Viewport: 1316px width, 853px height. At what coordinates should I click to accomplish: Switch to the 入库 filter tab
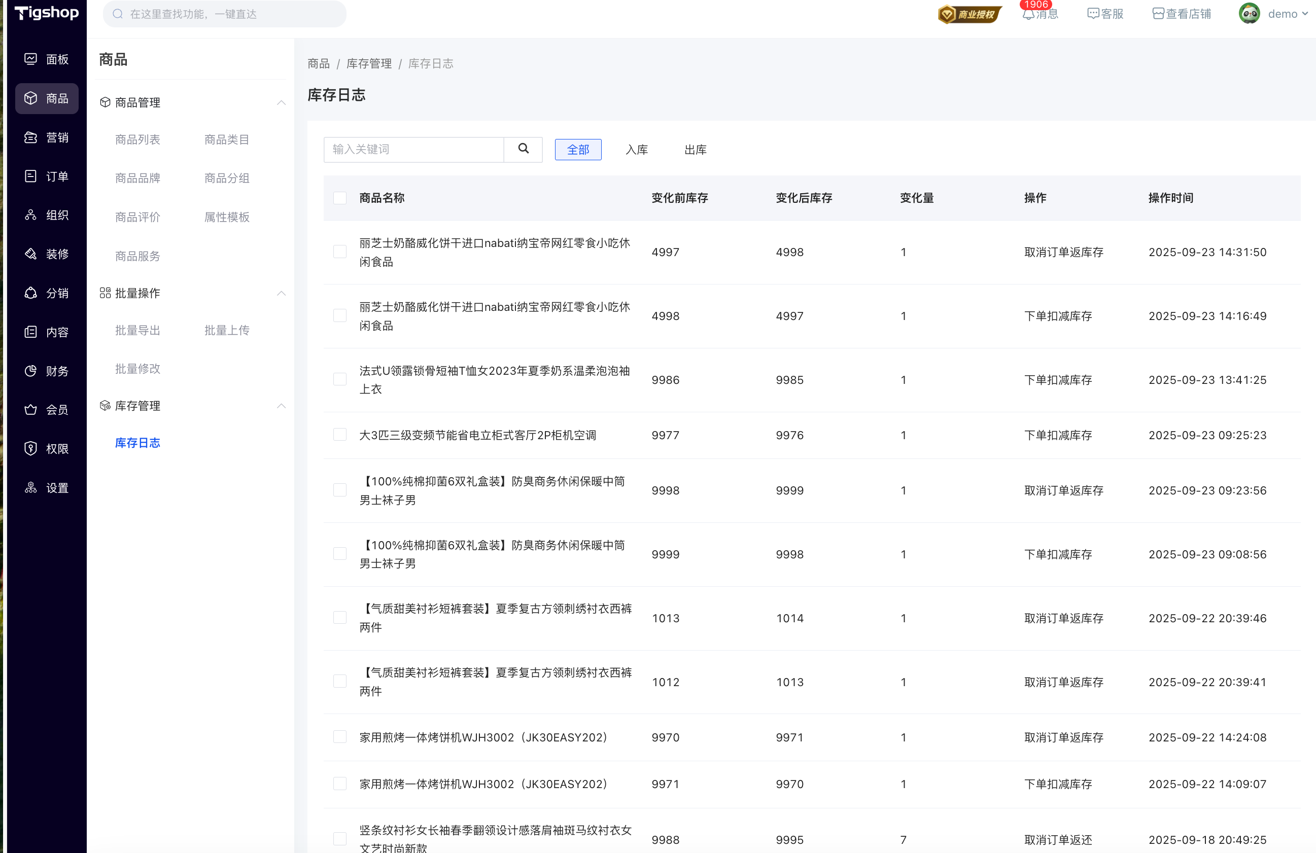click(636, 150)
